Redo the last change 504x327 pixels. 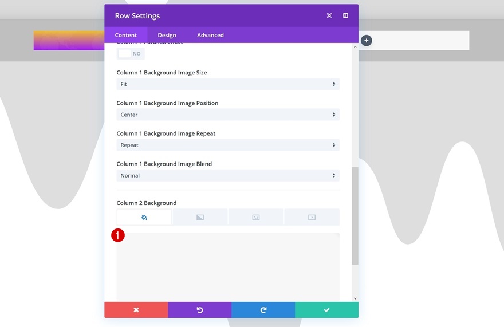[263, 310]
